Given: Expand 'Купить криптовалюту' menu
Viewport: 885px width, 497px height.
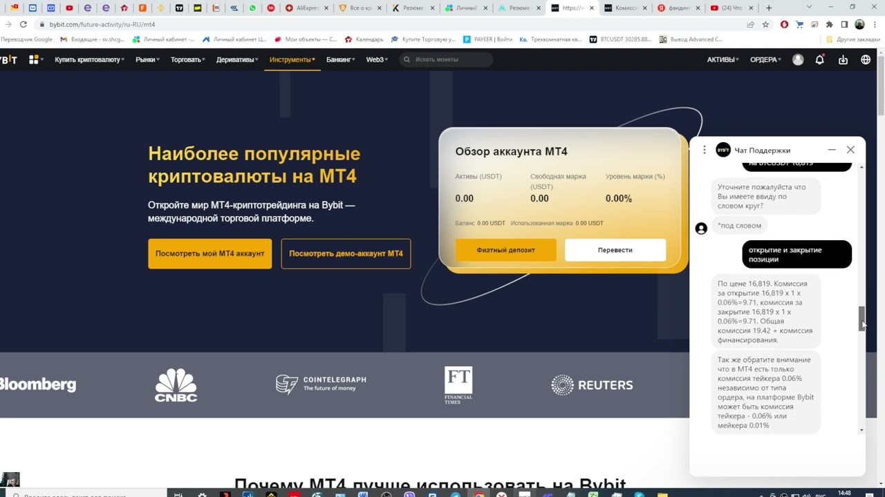Looking at the screenshot, I should click(x=90, y=59).
